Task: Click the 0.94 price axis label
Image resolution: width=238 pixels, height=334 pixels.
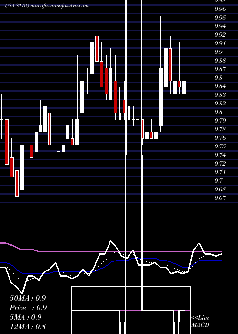Action: pyautogui.click(x=220, y=26)
